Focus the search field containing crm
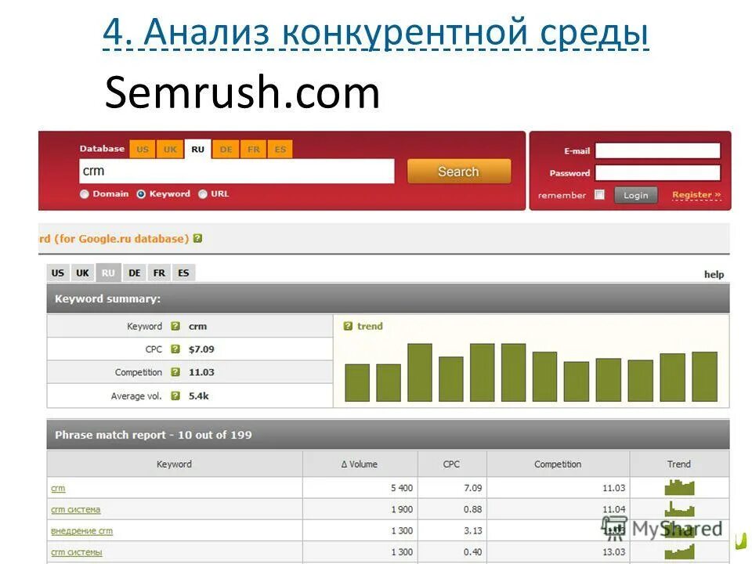Screen dimensions: 752x564 tap(237, 172)
